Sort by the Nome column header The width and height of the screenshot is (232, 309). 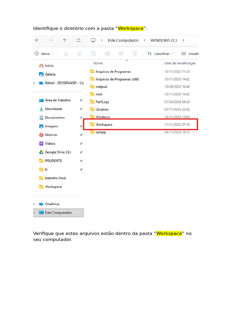(x=98, y=63)
